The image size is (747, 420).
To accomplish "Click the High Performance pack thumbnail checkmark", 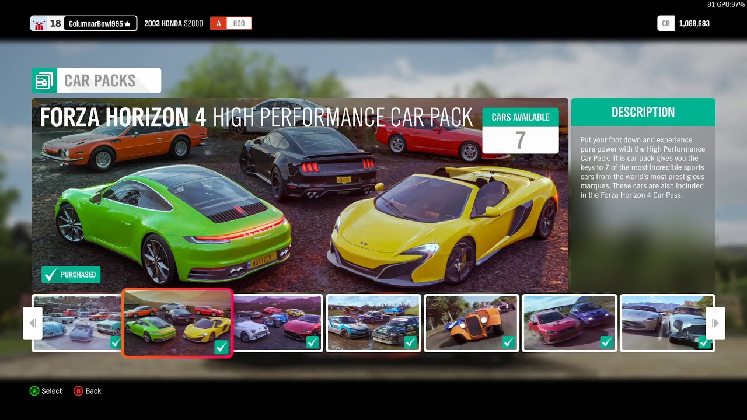I will coord(221,347).
